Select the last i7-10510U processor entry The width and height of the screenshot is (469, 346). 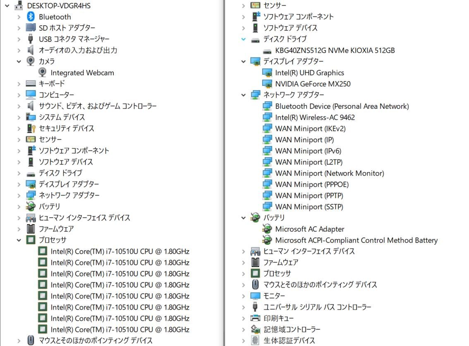click(120, 329)
